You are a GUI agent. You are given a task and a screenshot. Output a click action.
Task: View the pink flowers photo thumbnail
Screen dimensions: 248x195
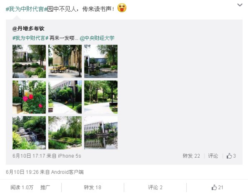point(29,97)
